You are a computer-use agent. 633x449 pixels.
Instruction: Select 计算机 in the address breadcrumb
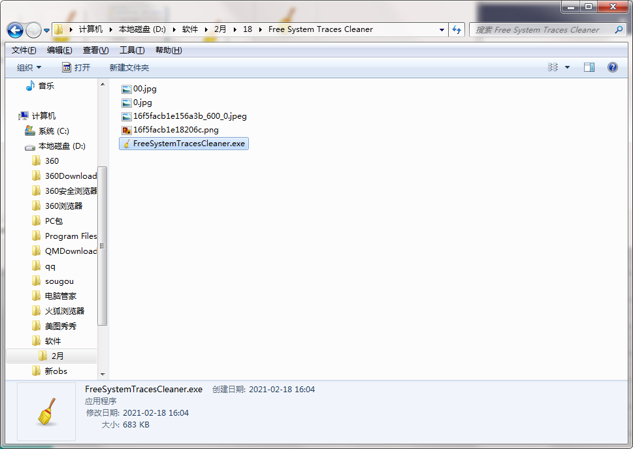click(90, 29)
